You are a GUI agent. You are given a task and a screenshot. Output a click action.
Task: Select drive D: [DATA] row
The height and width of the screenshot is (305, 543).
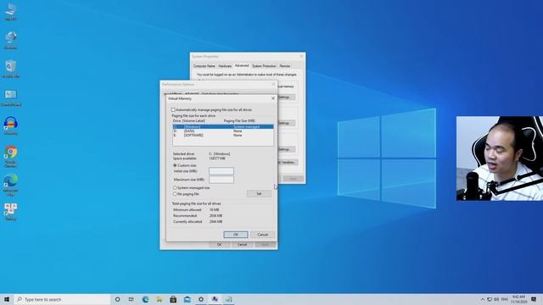223,131
